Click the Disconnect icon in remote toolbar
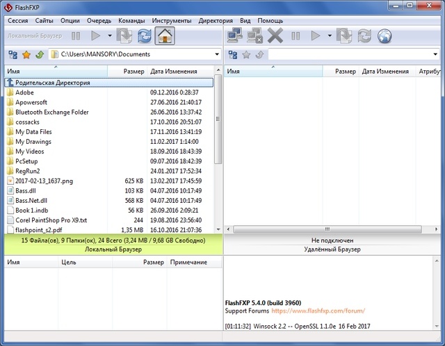445x346 pixels. 275,35
